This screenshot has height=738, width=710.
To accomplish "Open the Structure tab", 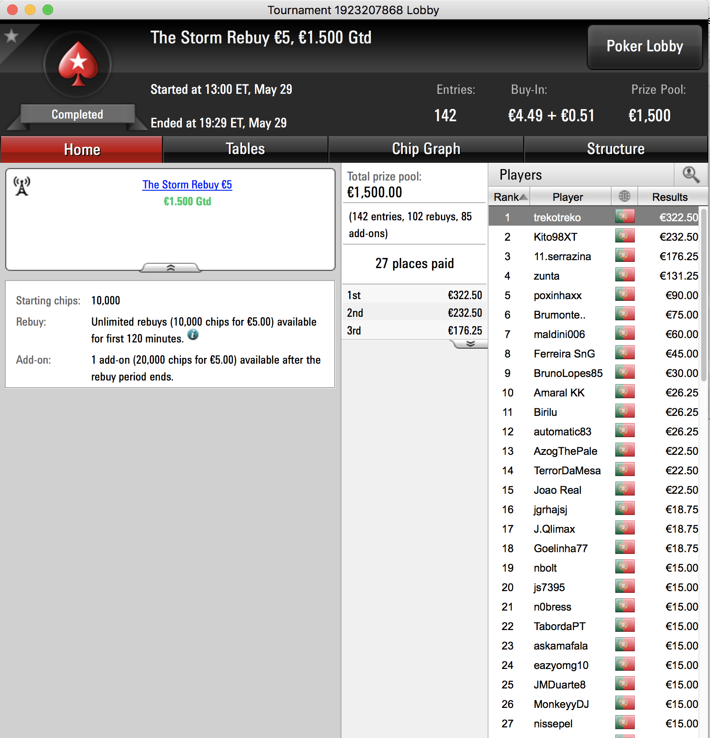I will (x=616, y=149).
